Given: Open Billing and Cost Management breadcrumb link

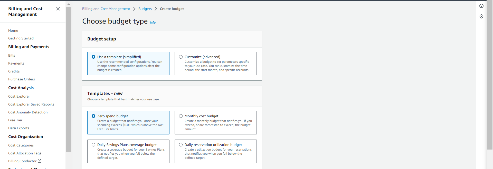Looking at the screenshot, I should pyautogui.click(x=106, y=8).
